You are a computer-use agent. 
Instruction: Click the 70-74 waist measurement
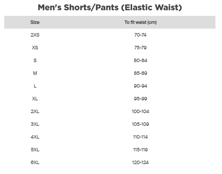[x=140, y=35]
